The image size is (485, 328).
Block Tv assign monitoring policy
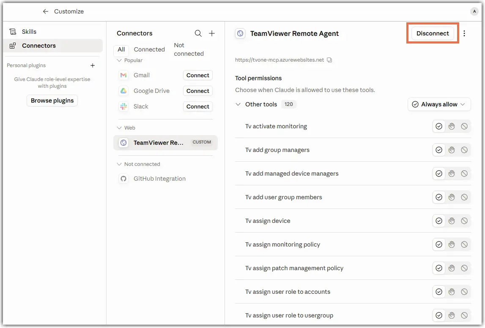pos(464,244)
